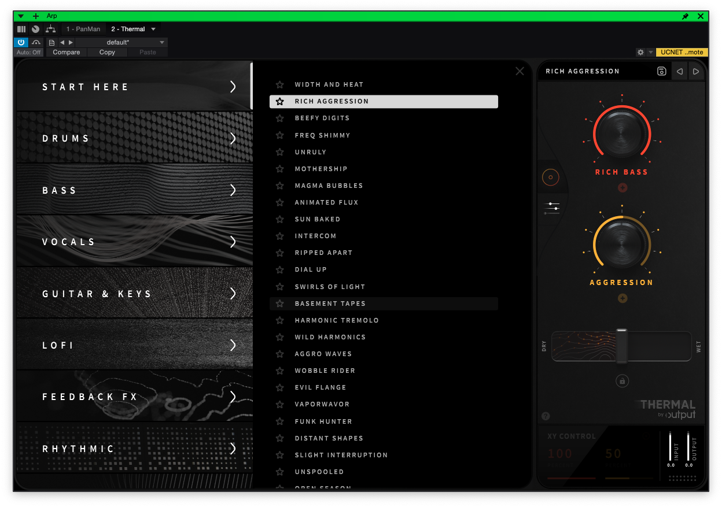This screenshot has width=722, height=507.
Task: Toggle the blue plugin power button
Action: pyautogui.click(x=21, y=42)
